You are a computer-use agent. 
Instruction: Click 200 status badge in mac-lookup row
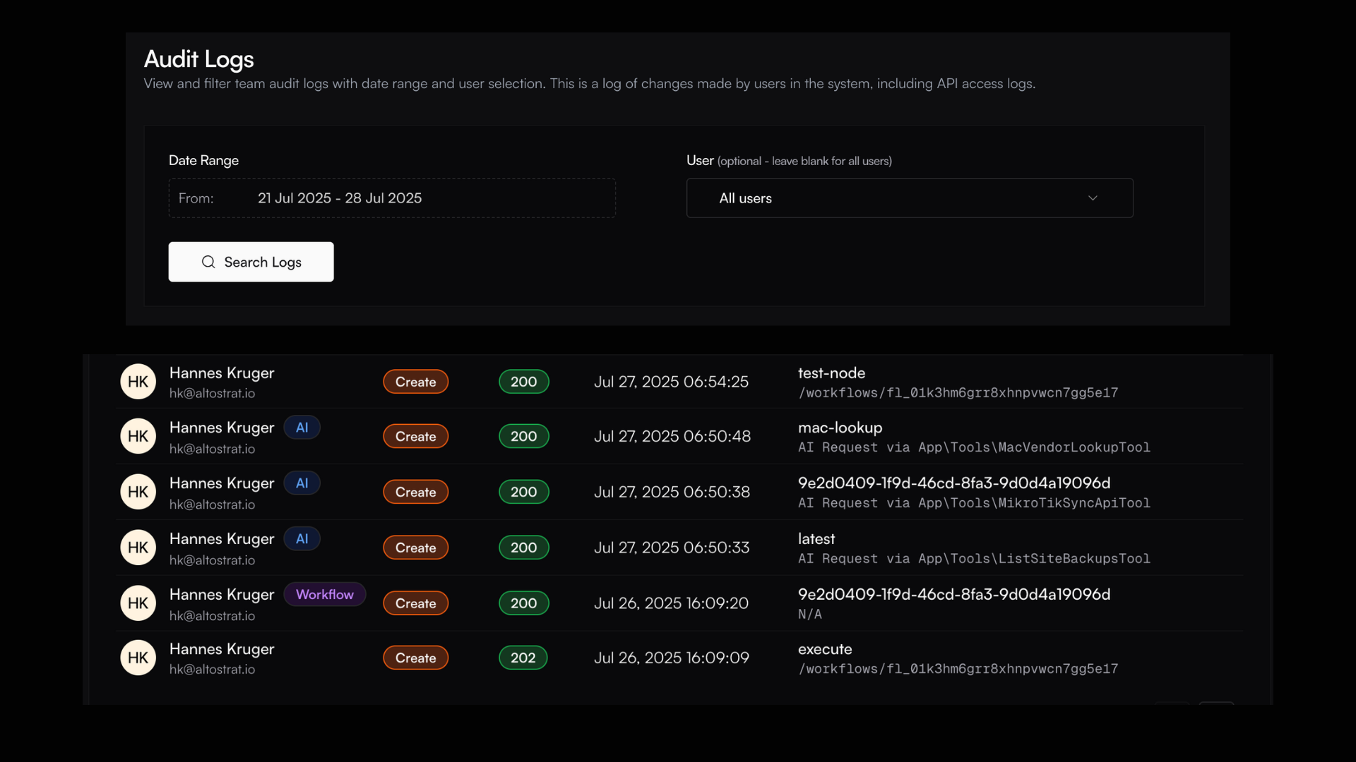[524, 437]
